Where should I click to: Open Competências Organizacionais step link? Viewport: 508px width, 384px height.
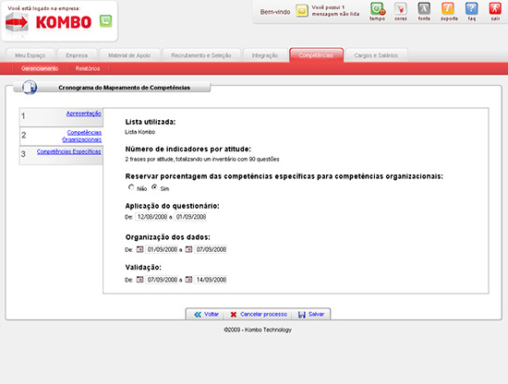tap(81, 136)
